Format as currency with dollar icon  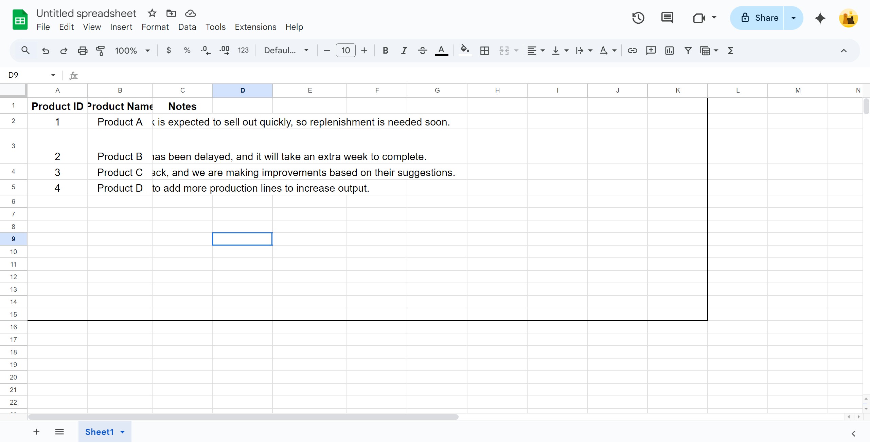(168, 51)
